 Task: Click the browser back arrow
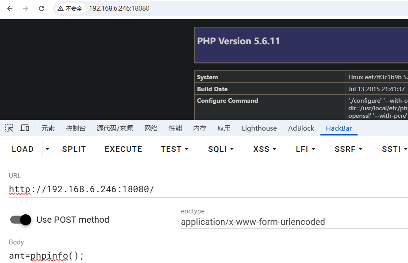tap(10, 8)
